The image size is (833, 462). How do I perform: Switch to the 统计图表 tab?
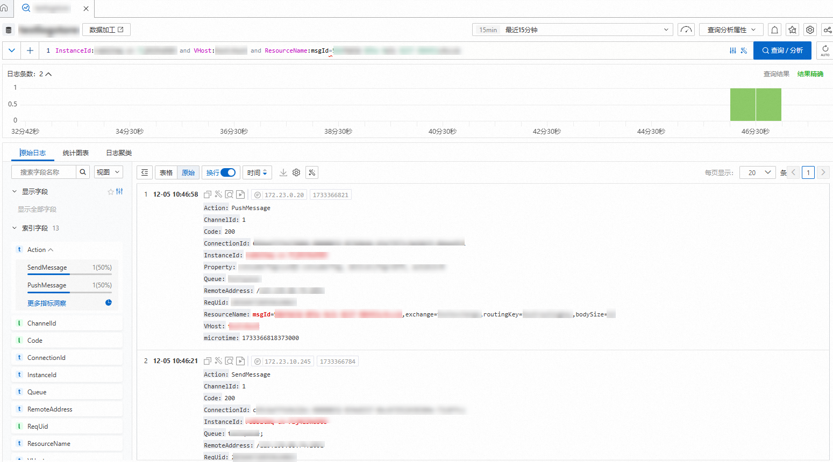pos(76,153)
